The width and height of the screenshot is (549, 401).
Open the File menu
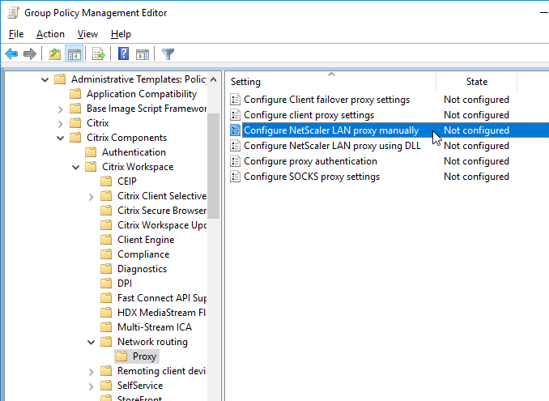(x=16, y=34)
